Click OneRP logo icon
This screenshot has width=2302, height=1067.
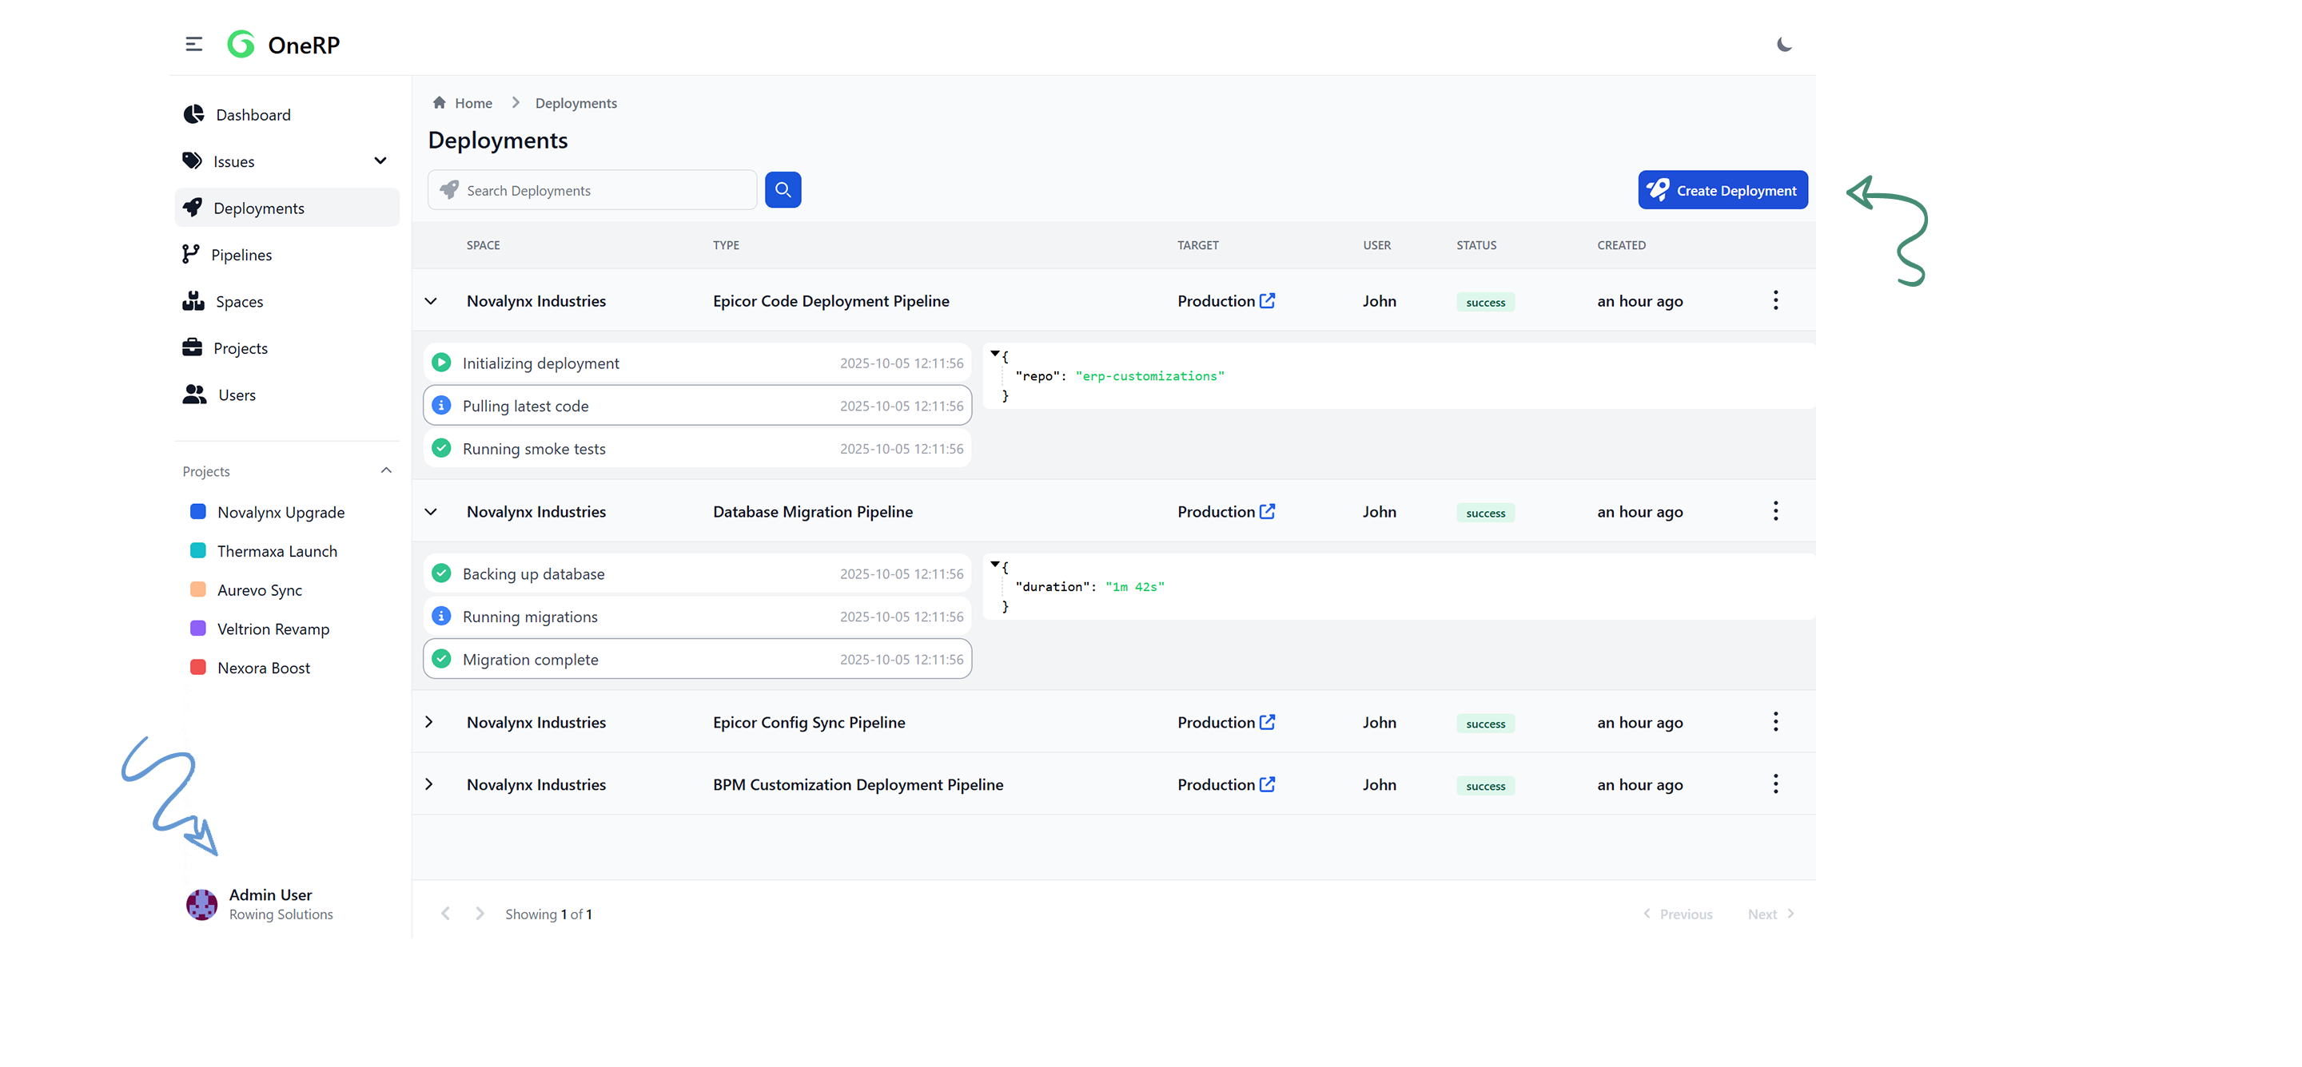(241, 45)
